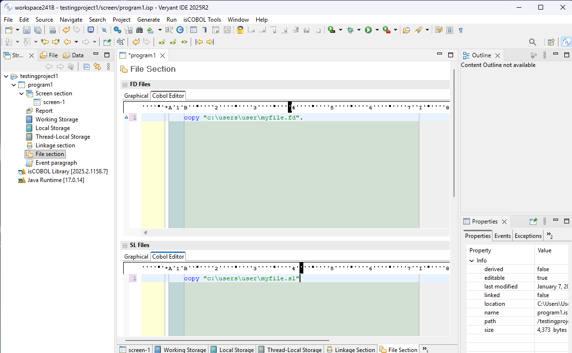Click the SL Files copy statement line
This screenshot has height=353, width=572.
pos(242,278)
